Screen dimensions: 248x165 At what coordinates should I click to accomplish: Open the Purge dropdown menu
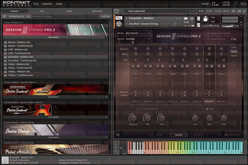click(x=189, y=22)
